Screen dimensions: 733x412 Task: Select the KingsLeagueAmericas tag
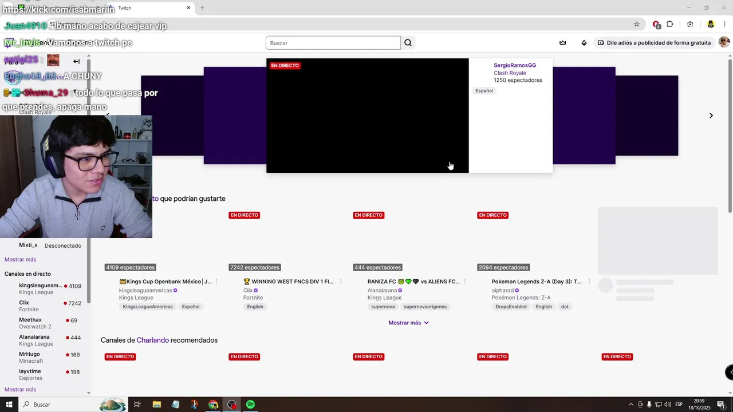(148, 307)
